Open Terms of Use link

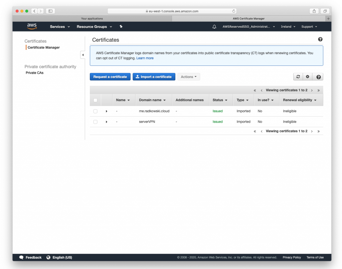[315, 257]
